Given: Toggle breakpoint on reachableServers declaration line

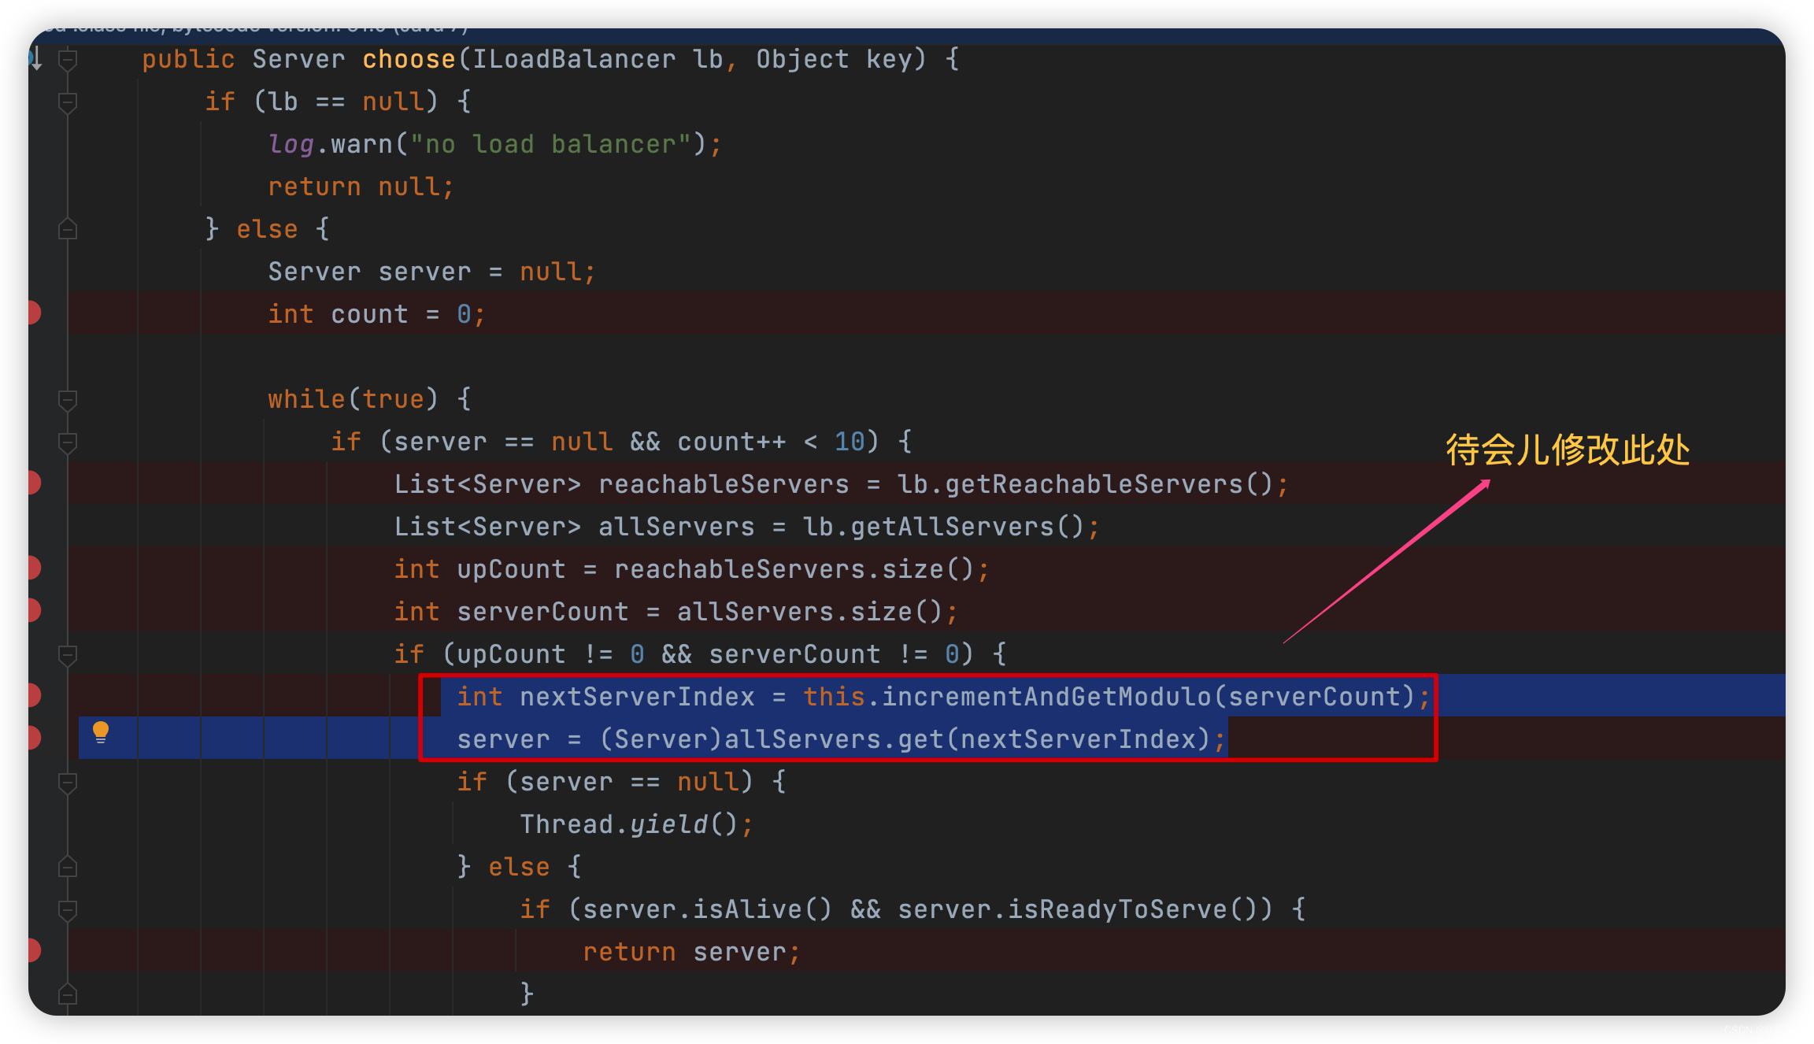Looking at the screenshot, I should pyautogui.click(x=33, y=483).
